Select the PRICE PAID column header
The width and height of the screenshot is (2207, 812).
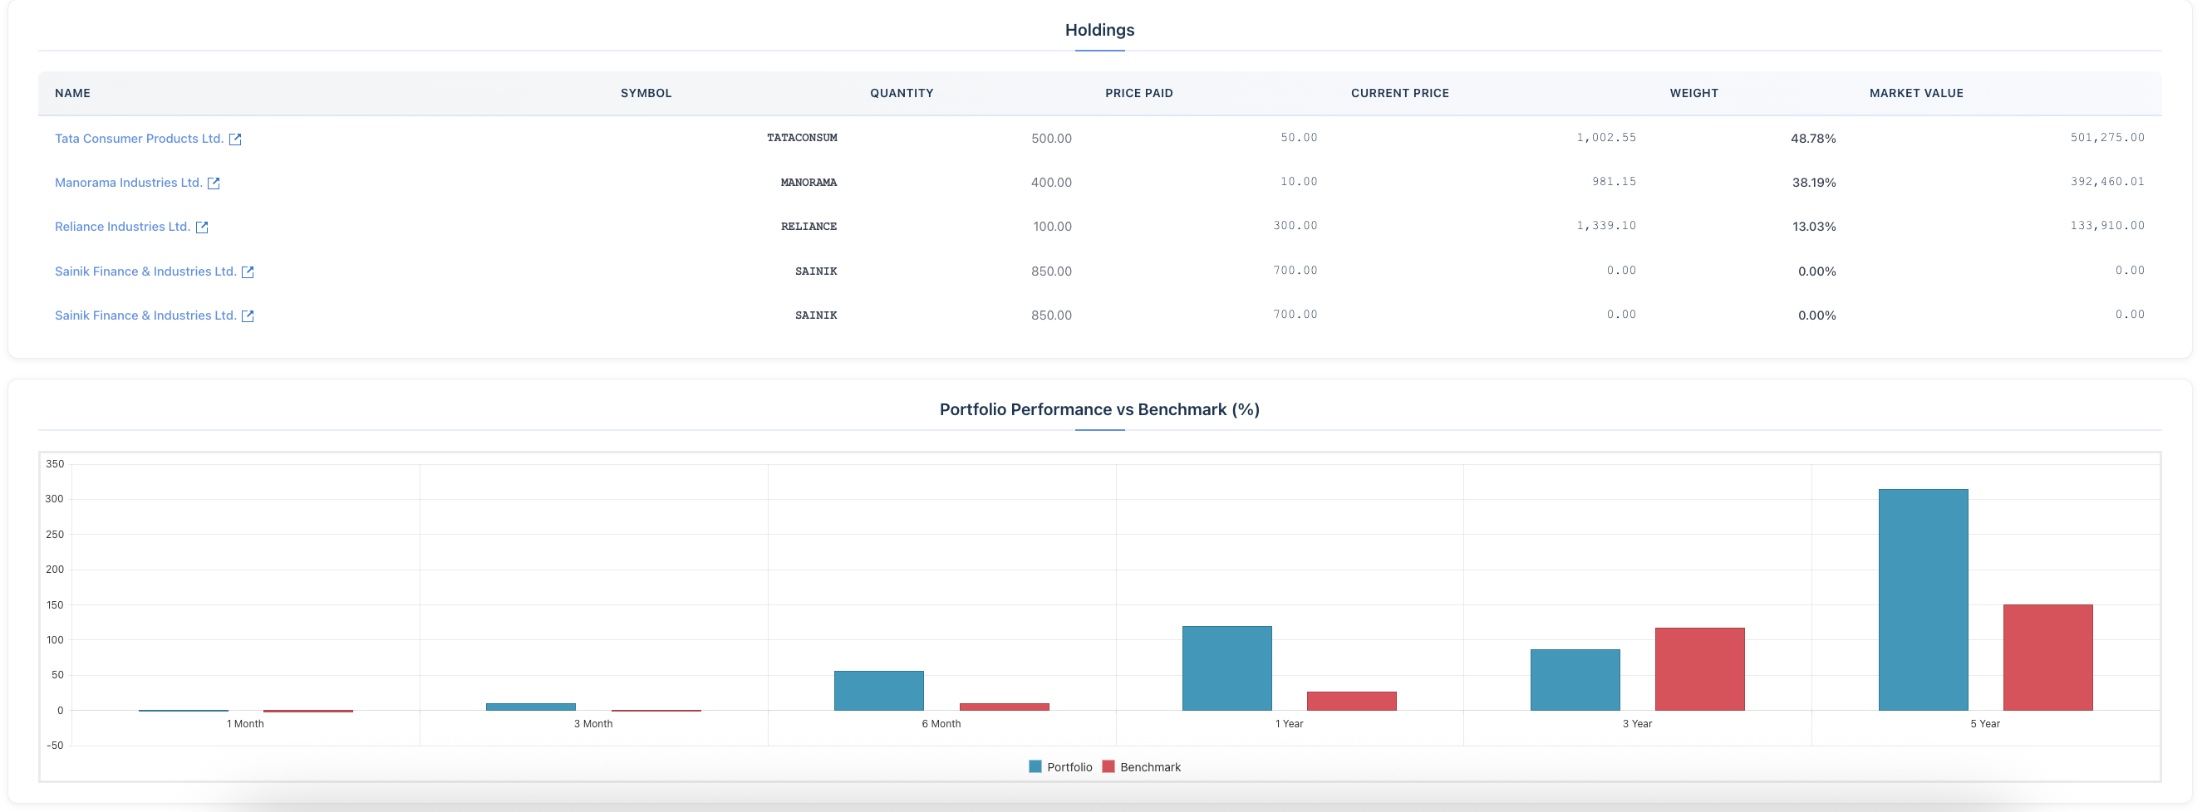[1138, 93]
